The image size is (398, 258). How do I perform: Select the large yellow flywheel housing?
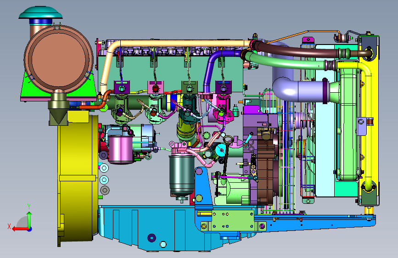(x=78, y=178)
